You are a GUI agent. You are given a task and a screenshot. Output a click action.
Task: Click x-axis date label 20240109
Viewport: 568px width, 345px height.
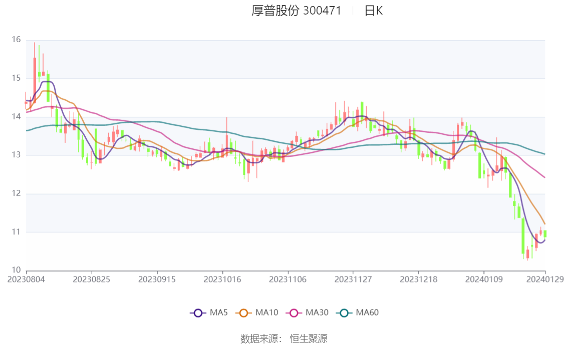pos(484,279)
